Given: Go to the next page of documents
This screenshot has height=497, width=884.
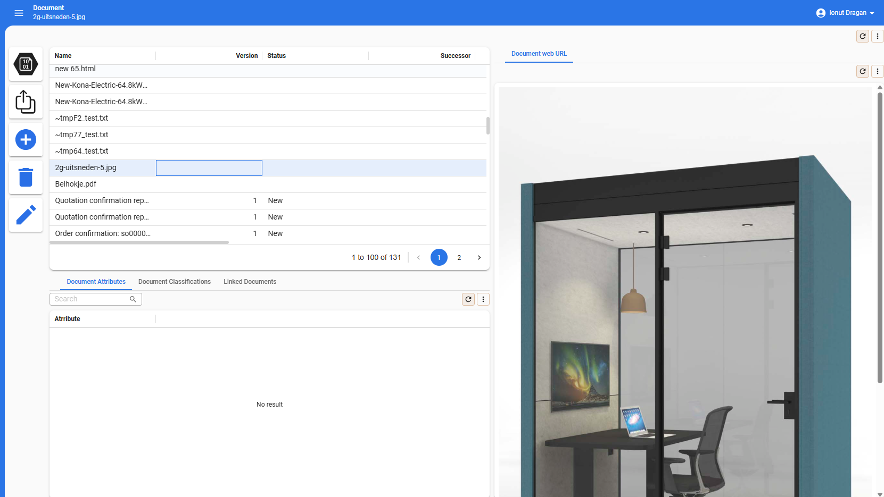Looking at the screenshot, I should (479, 257).
